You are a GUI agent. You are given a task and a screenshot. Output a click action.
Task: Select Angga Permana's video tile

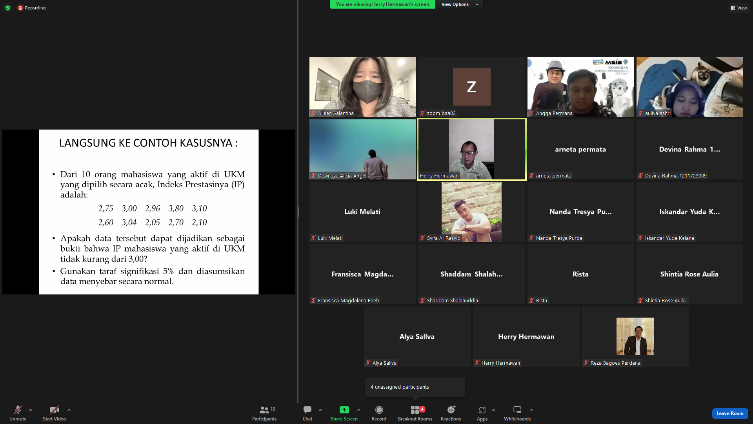(x=580, y=87)
